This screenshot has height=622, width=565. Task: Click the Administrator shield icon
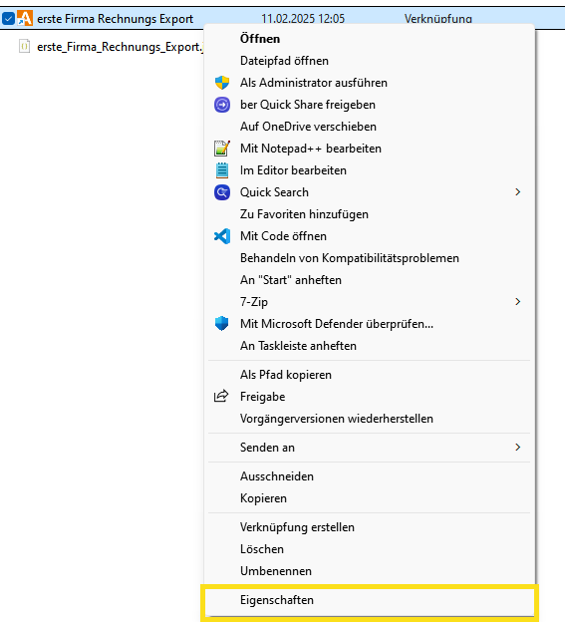(222, 83)
